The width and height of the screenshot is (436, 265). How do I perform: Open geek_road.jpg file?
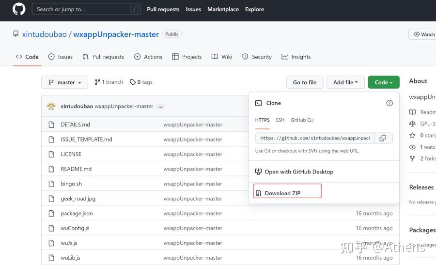(x=78, y=199)
